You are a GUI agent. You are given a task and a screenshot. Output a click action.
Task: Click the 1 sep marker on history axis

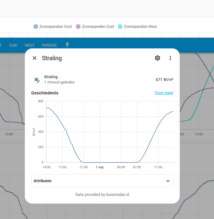[x=100, y=167]
